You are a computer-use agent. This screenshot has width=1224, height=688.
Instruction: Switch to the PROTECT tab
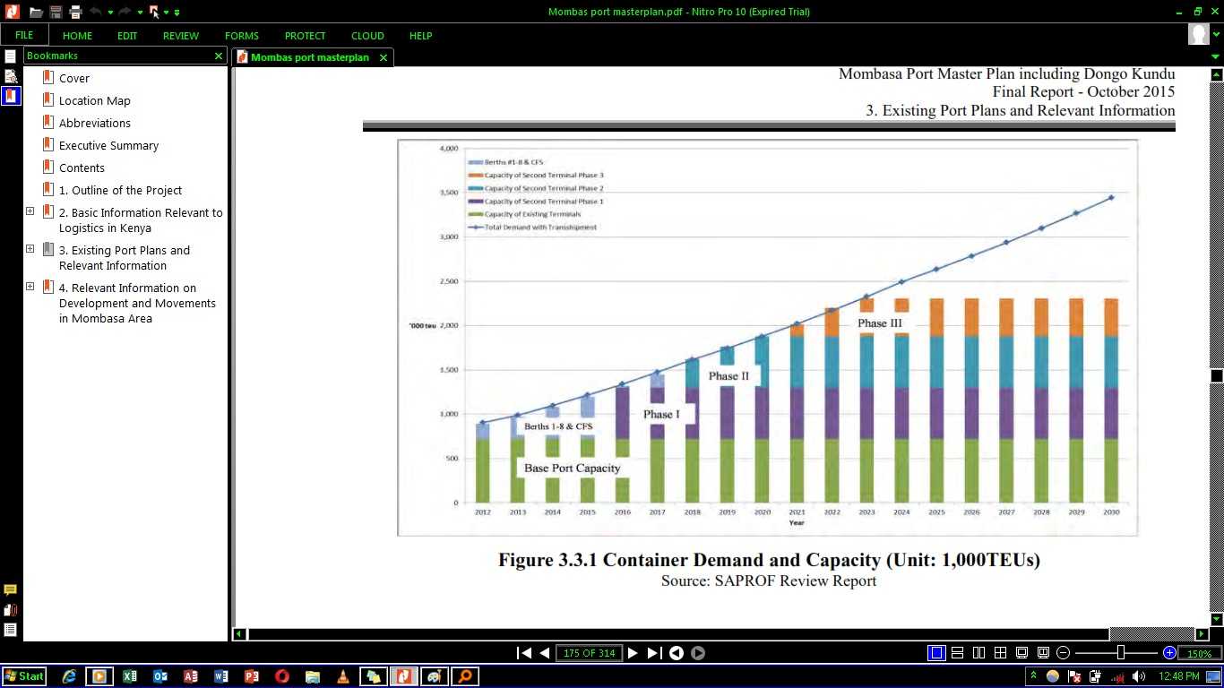coord(305,36)
